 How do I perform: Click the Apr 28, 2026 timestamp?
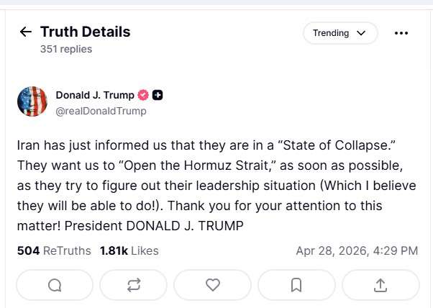coord(356,250)
